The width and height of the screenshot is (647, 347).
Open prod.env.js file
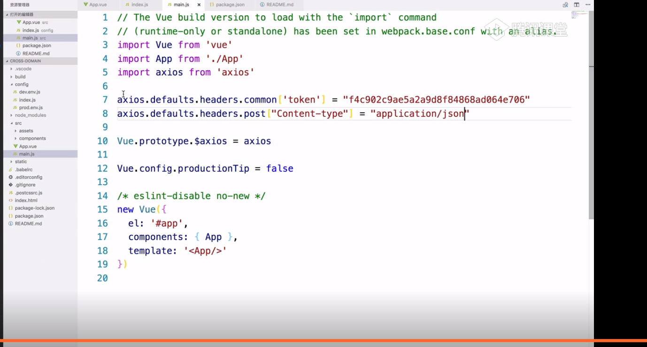point(40,107)
